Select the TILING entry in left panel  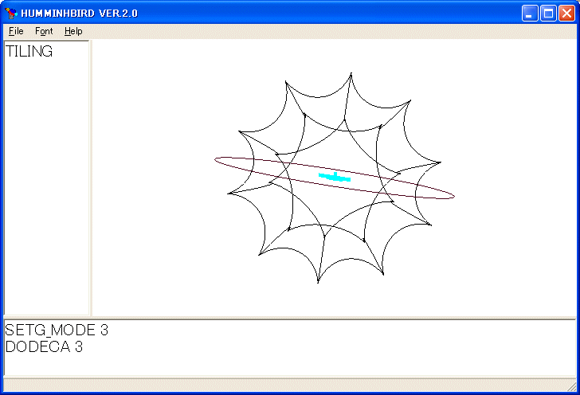[29, 52]
